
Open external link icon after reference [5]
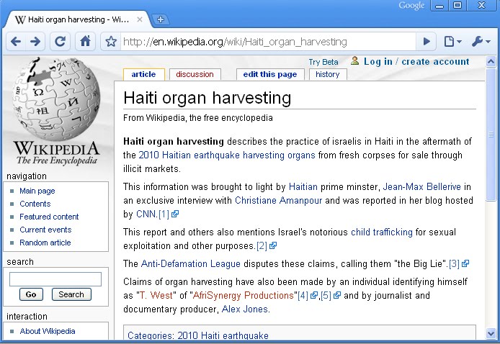(337, 296)
